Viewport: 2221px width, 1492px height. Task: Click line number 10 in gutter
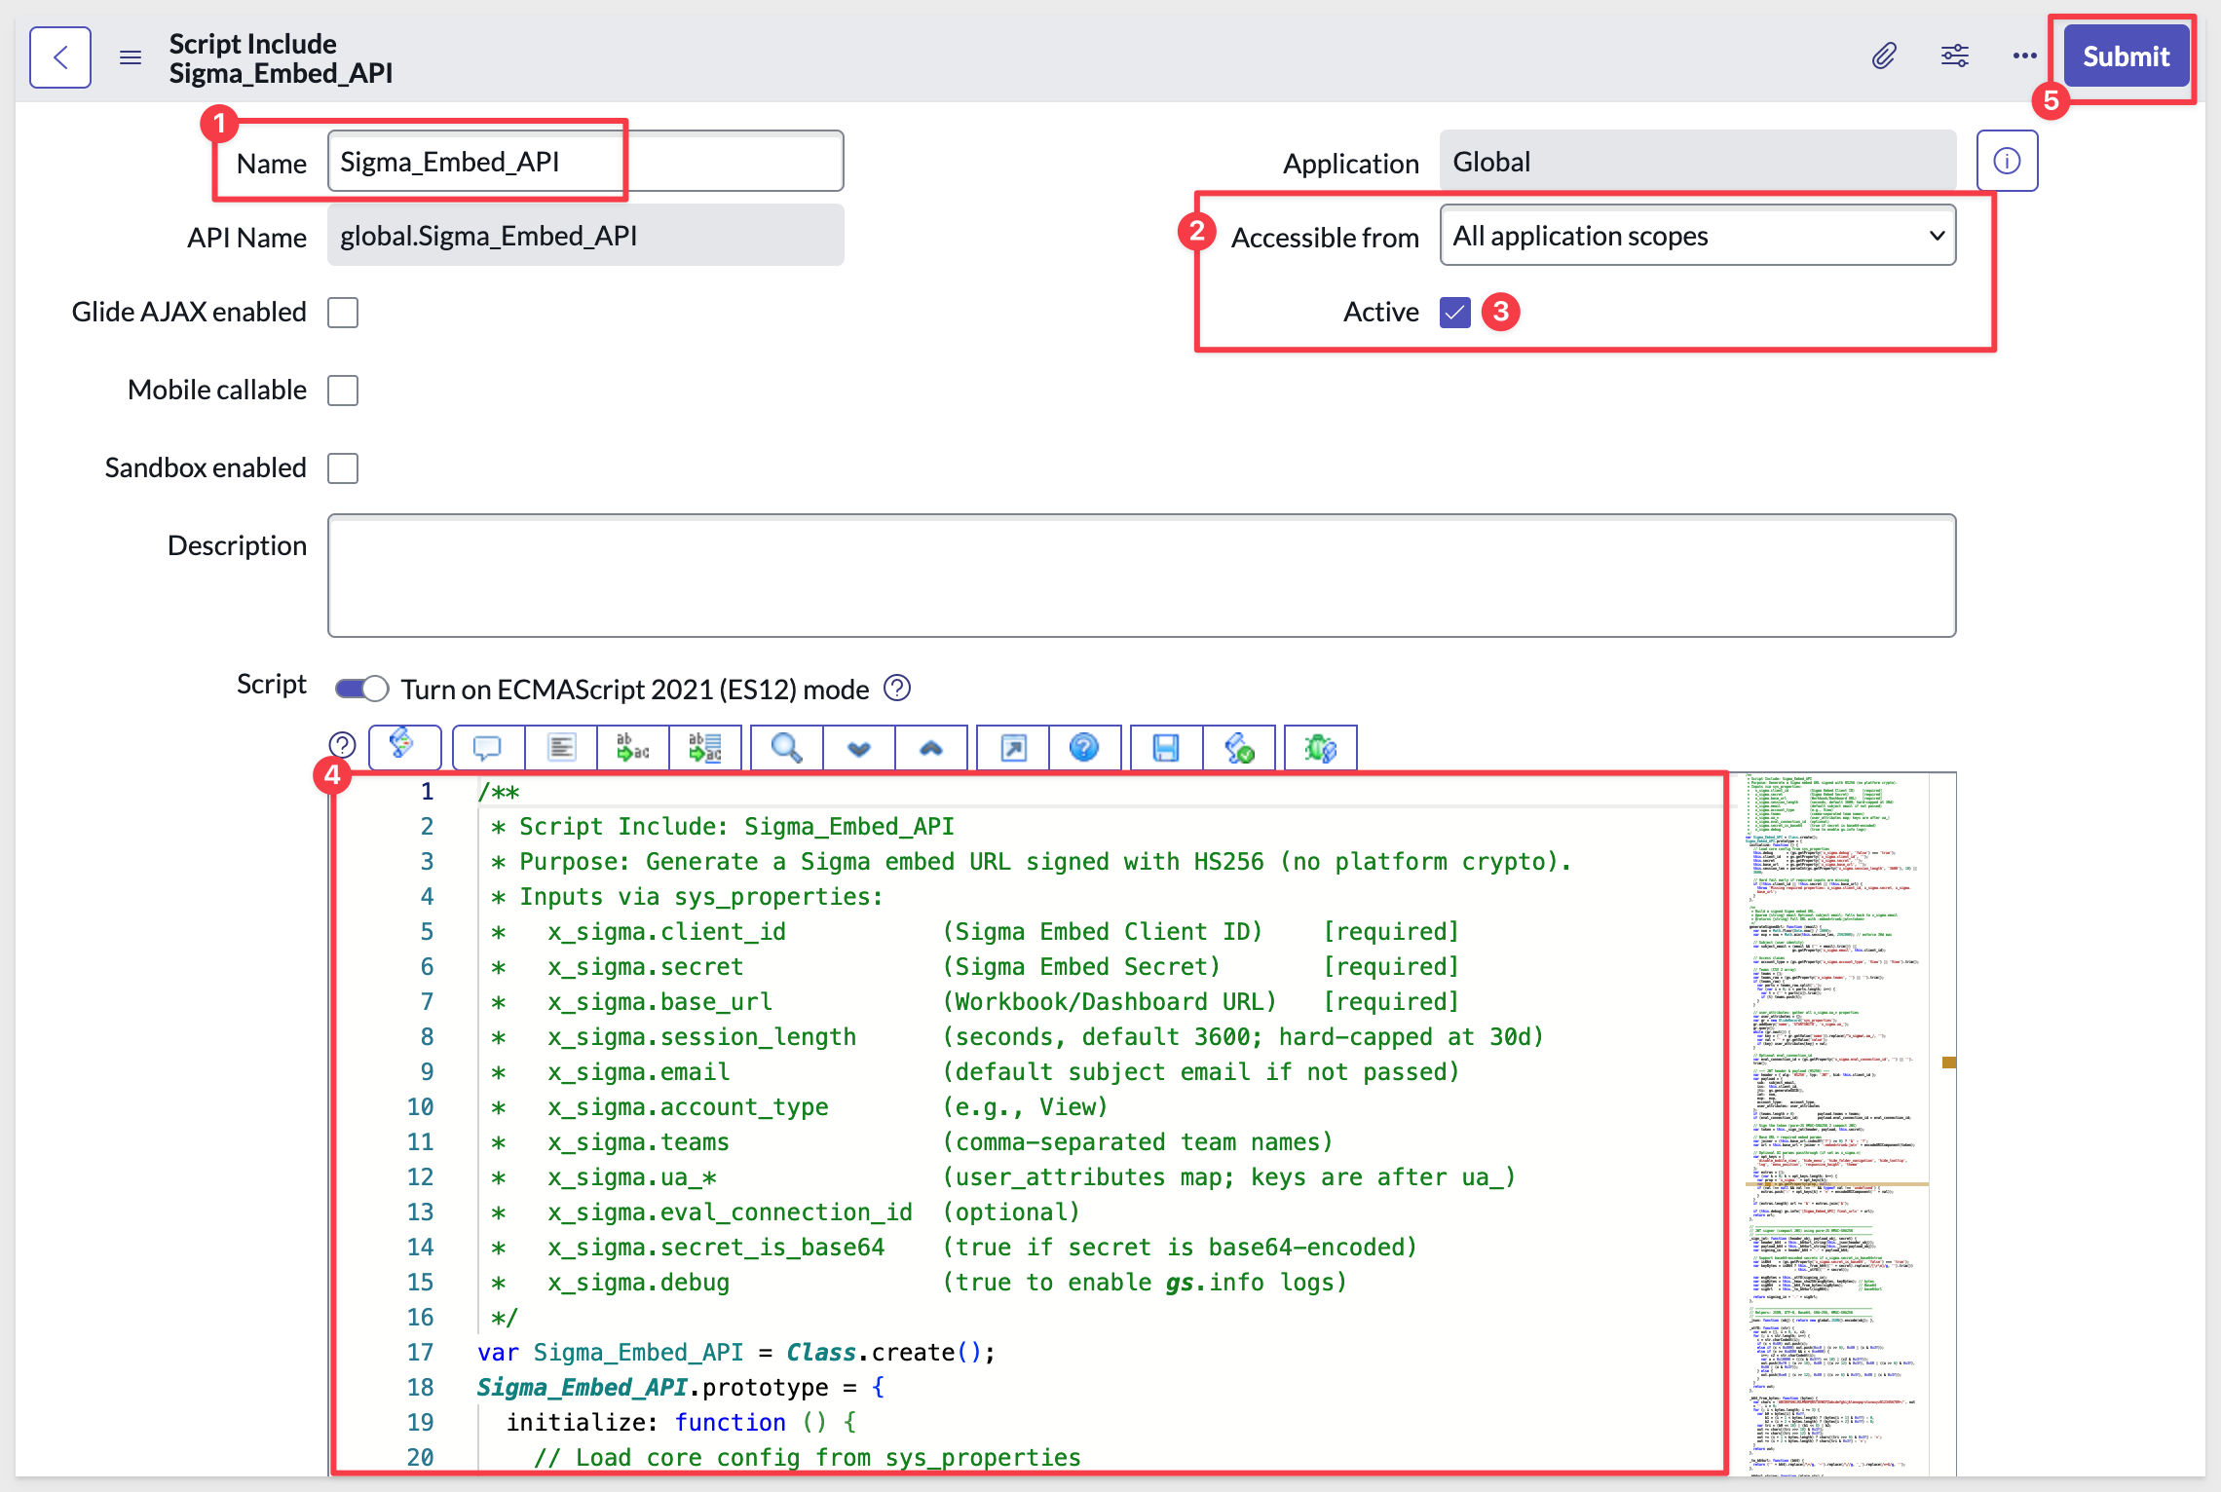point(420,1107)
